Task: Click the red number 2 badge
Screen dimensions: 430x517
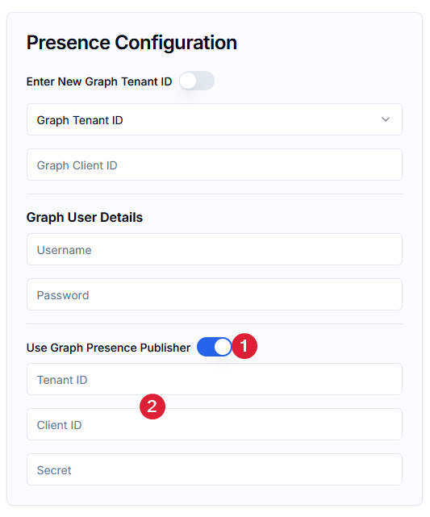Action: 152,407
